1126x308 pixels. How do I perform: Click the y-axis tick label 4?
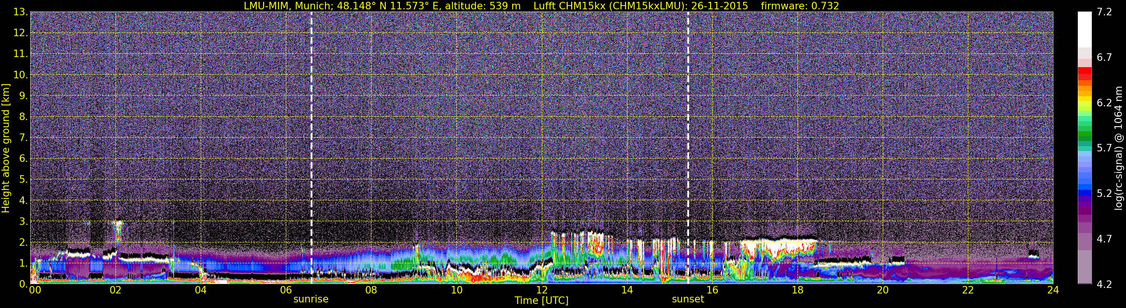pyautogui.click(x=24, y=201)
